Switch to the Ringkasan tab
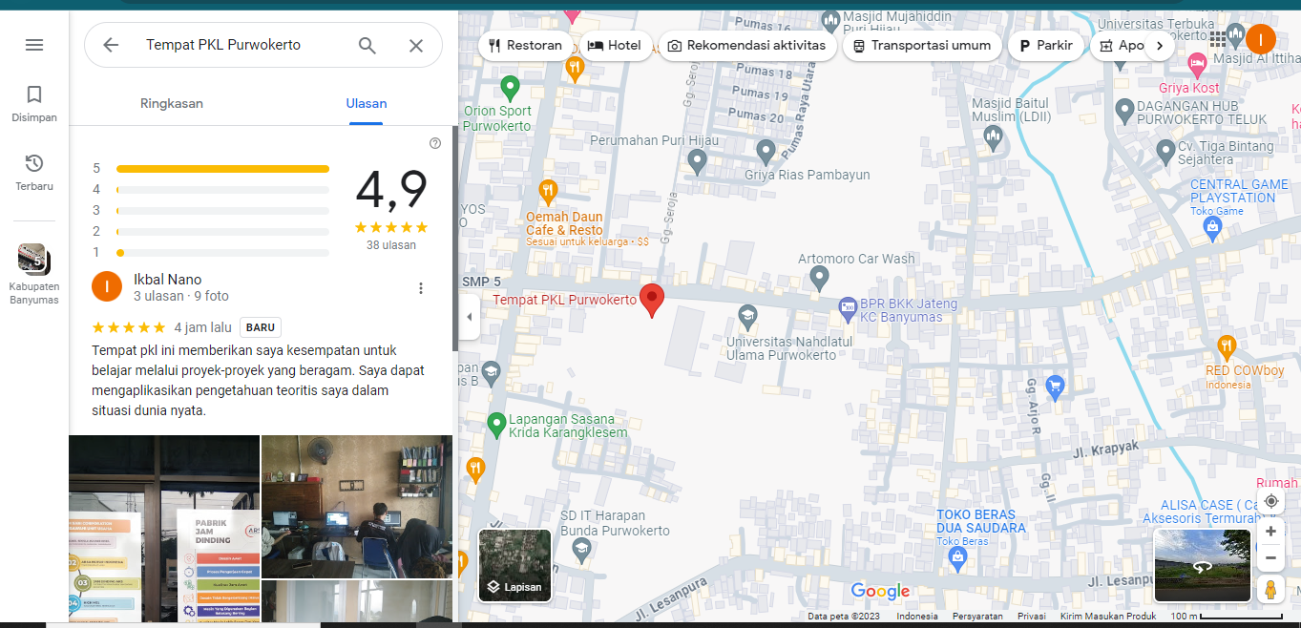The height and width of the screenshot is (628, 1301). tap(172, 103)
